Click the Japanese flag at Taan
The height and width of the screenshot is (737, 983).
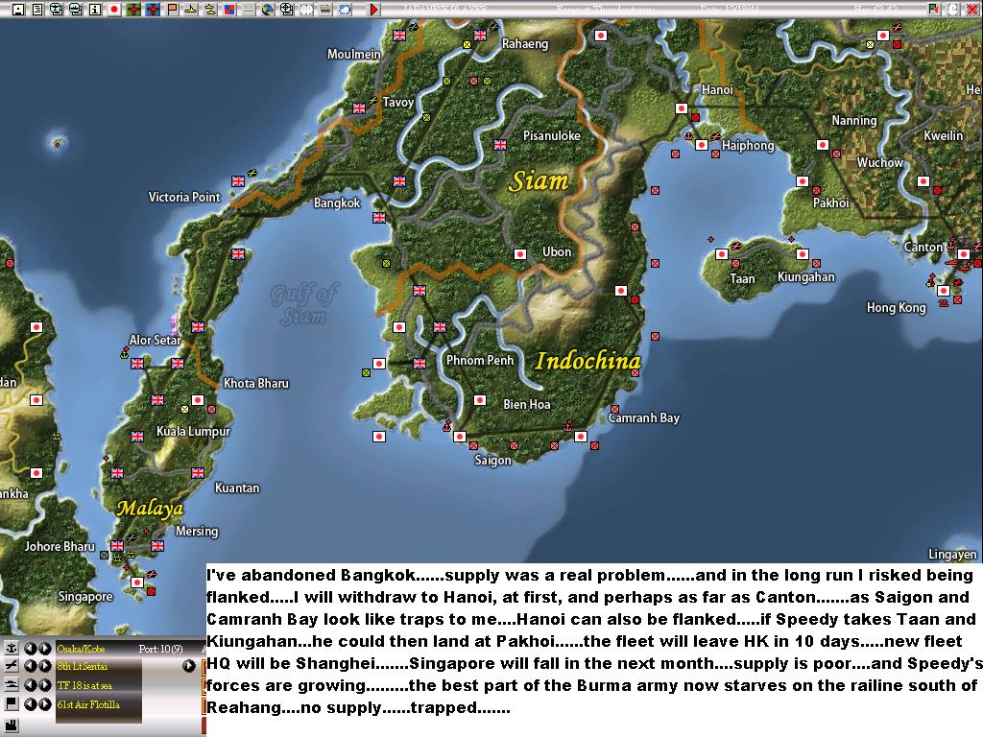click(x=722, y=253)
